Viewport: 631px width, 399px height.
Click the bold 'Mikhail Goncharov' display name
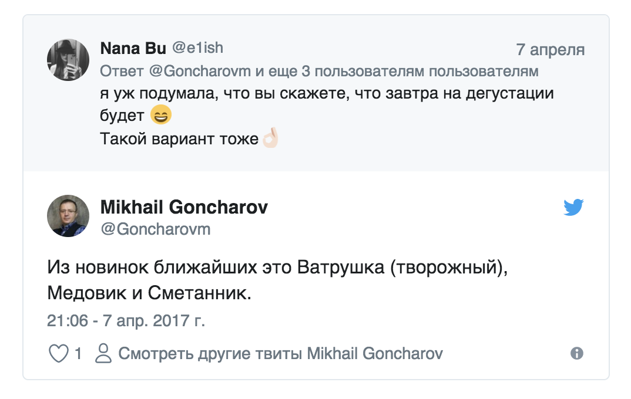[x=184, y=208]
